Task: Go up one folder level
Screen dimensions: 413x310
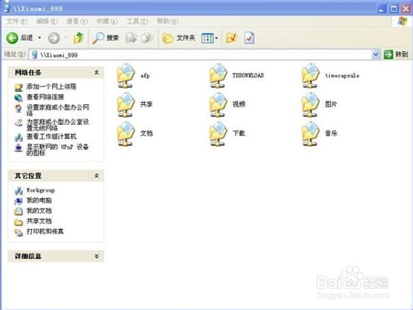Action: 78,38
